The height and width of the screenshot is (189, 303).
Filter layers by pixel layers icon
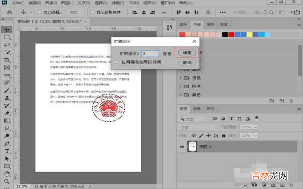[x=215, y=119]
